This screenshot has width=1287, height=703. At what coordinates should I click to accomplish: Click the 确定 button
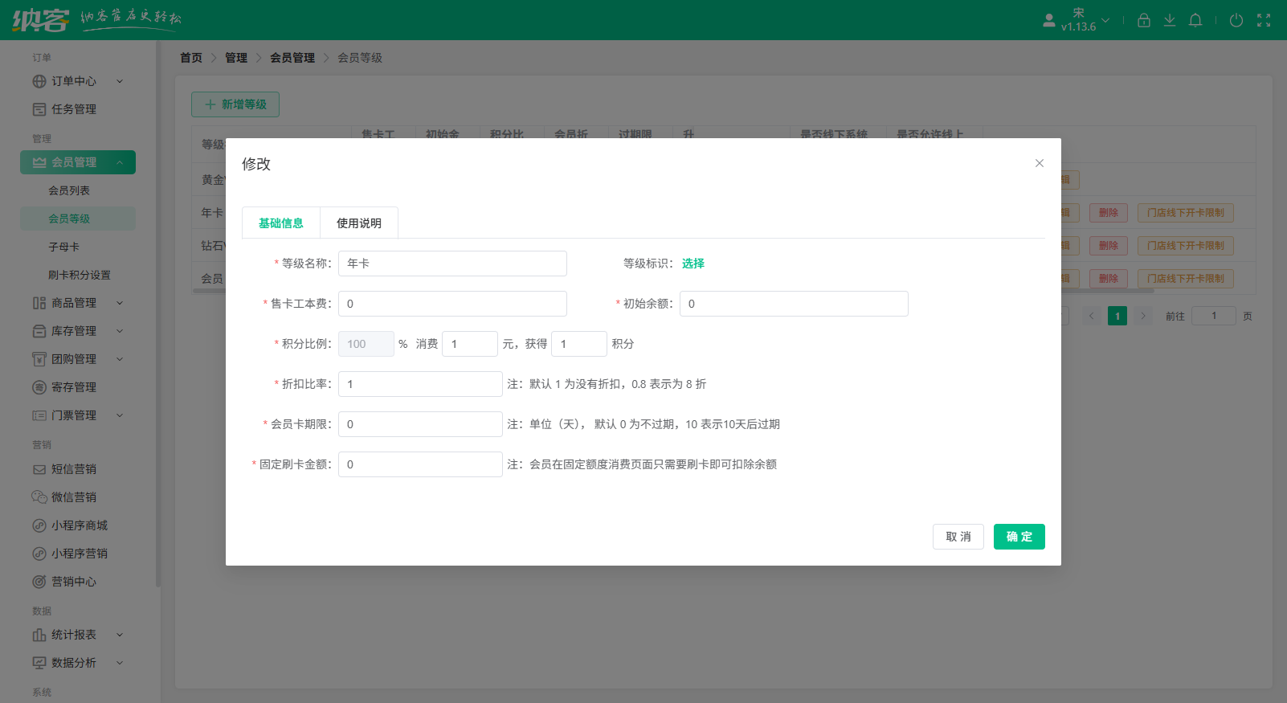pyautogui.click(x=1019, y=537)
